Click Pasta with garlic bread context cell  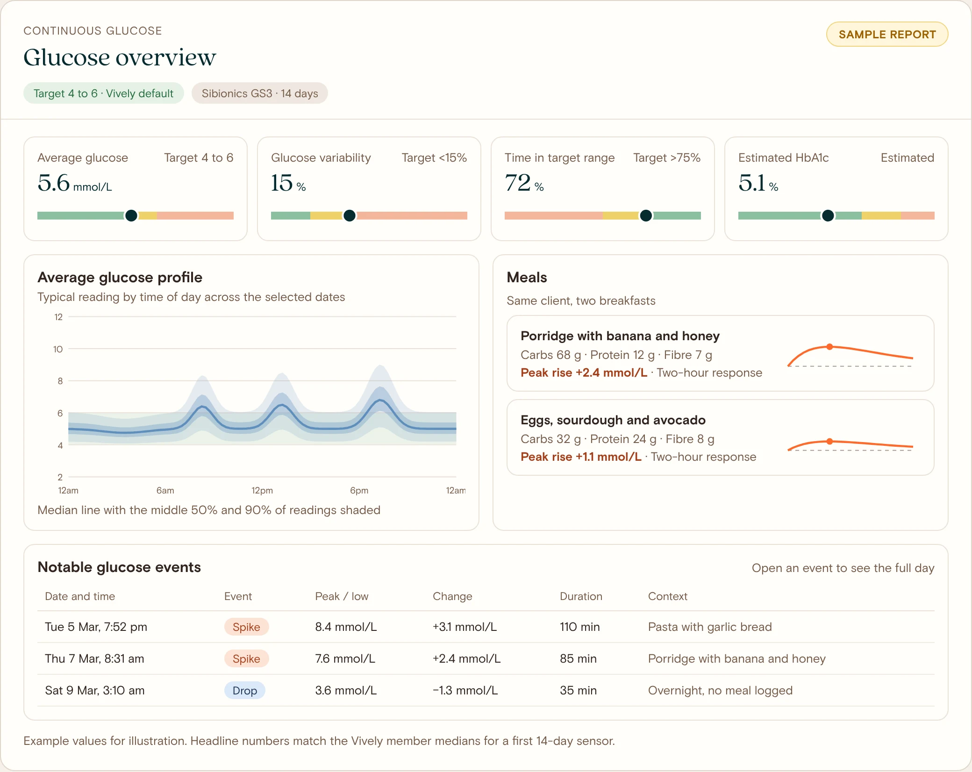click(710, 627)
